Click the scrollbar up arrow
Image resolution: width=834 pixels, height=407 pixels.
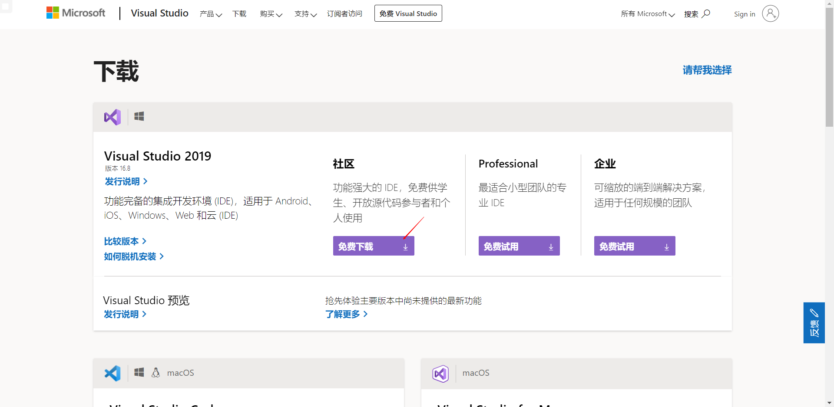(829, 3)
